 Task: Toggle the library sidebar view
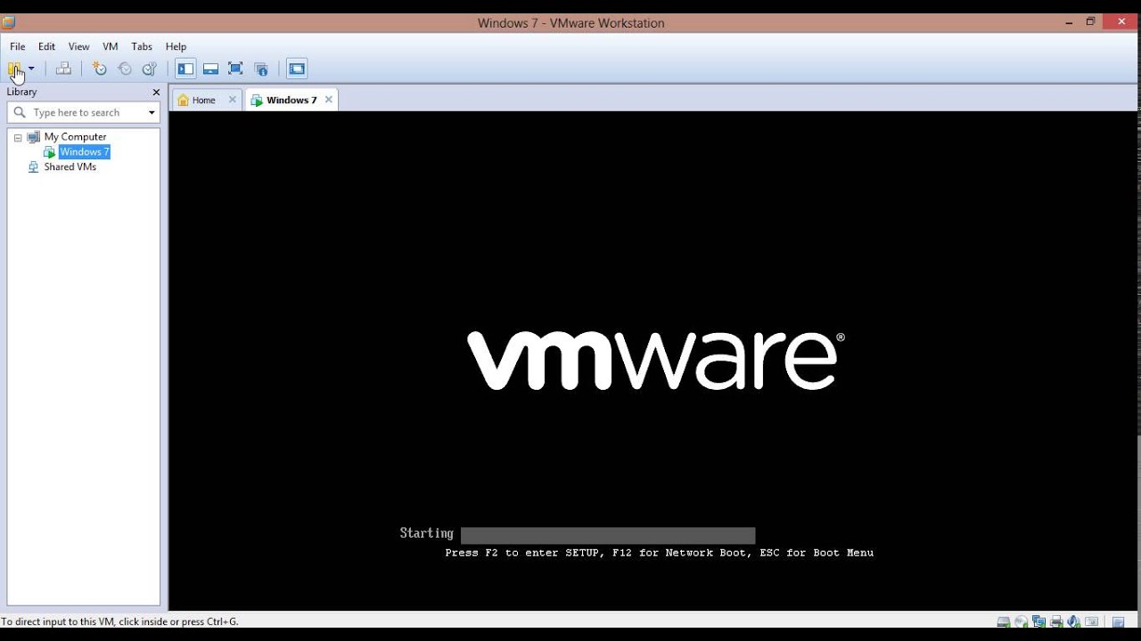(x=185, y=69)
